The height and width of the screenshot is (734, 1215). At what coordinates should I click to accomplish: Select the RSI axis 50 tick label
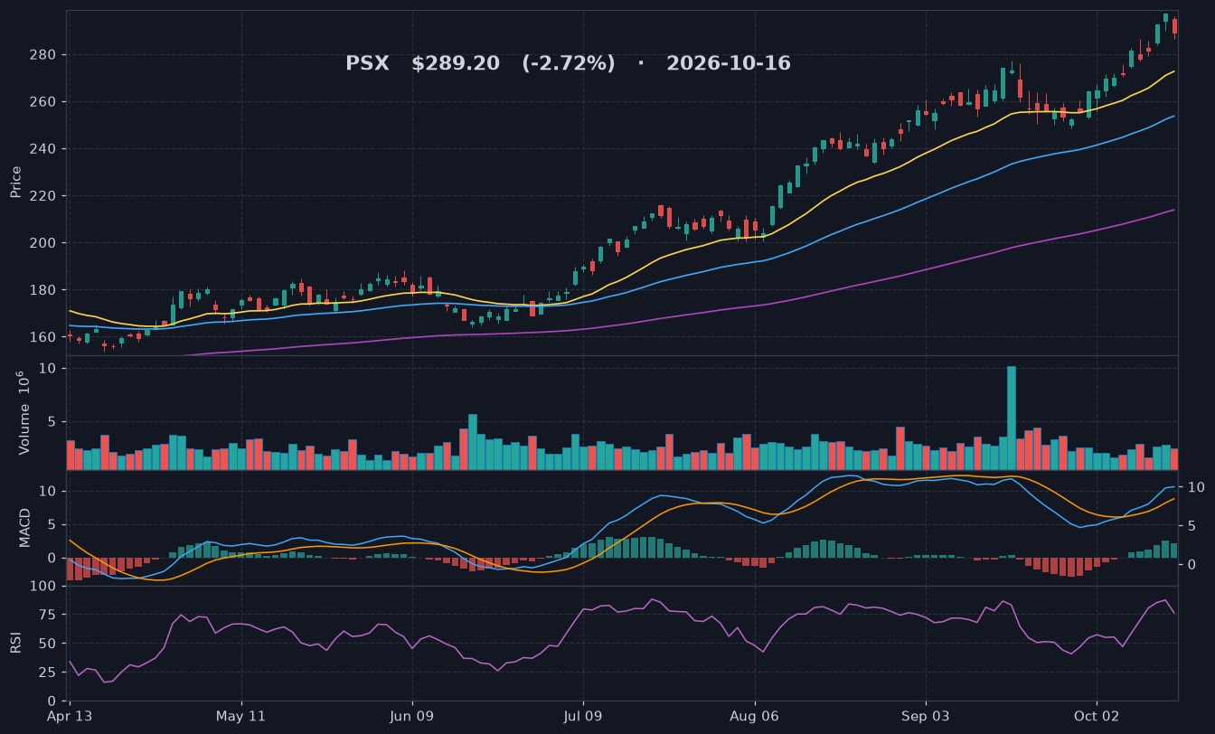coord(49,644)
